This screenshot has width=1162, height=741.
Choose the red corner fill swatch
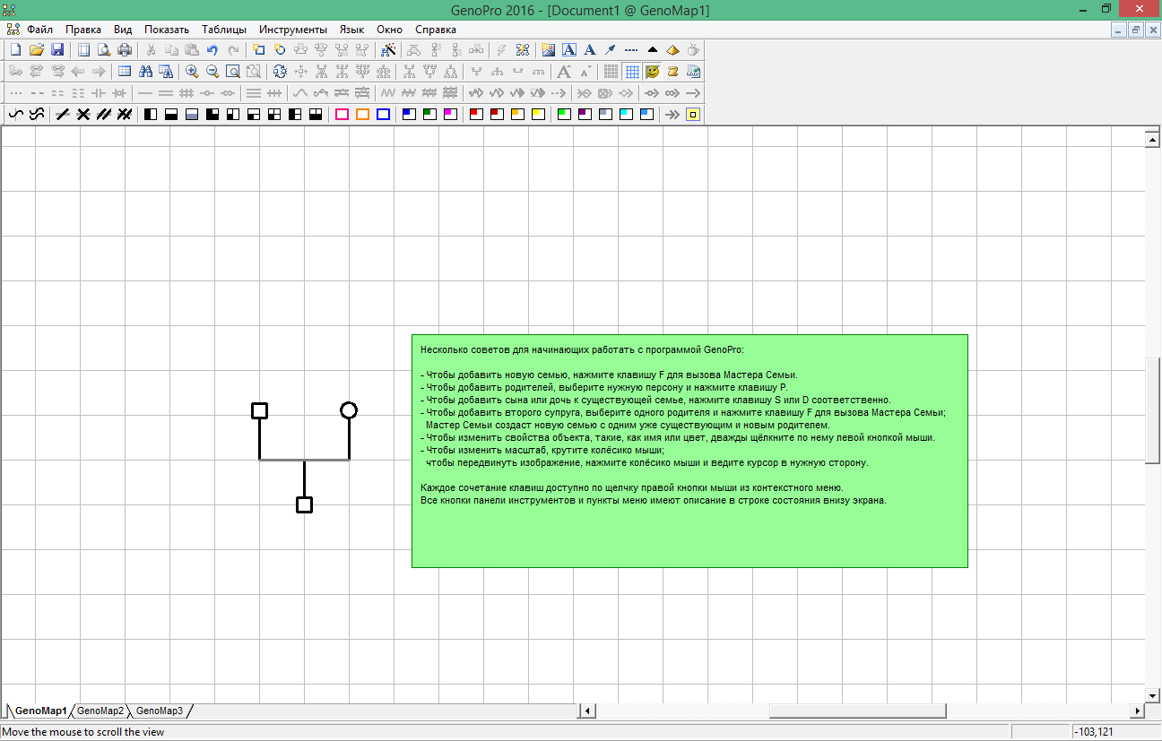click(475, 115)
